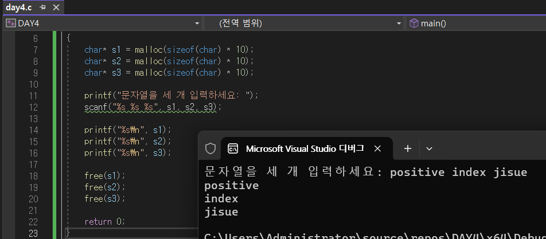
Task: Click the 'positive' output line in console
Action: pos(232,186)
